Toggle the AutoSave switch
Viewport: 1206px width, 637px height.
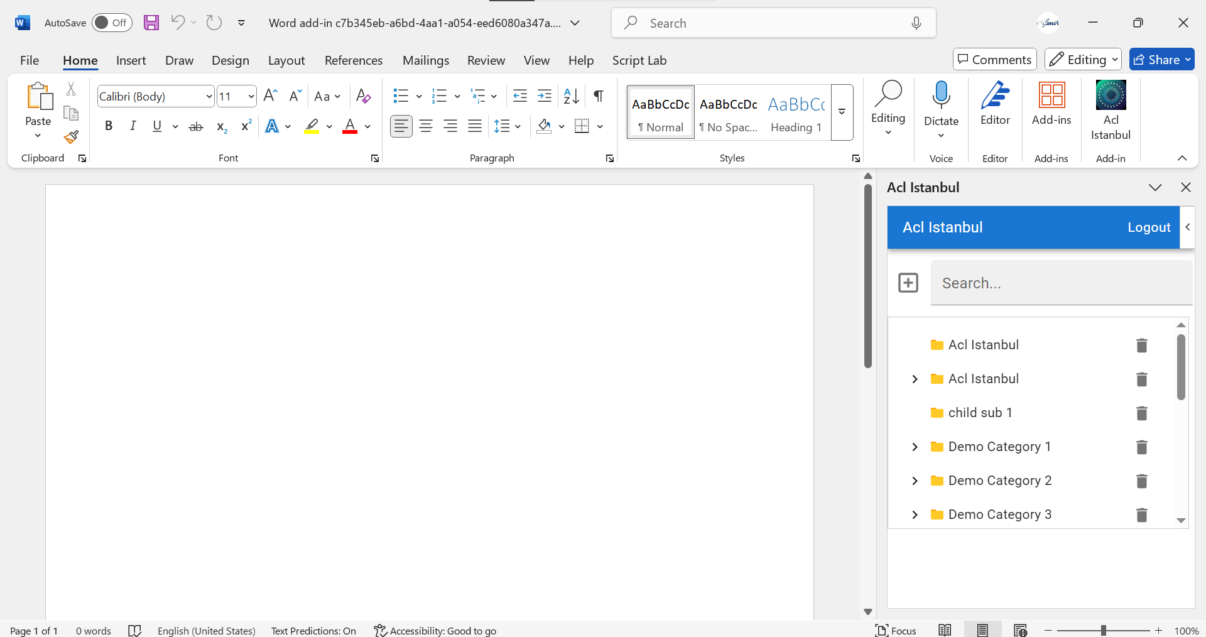[x=112, y=23]
